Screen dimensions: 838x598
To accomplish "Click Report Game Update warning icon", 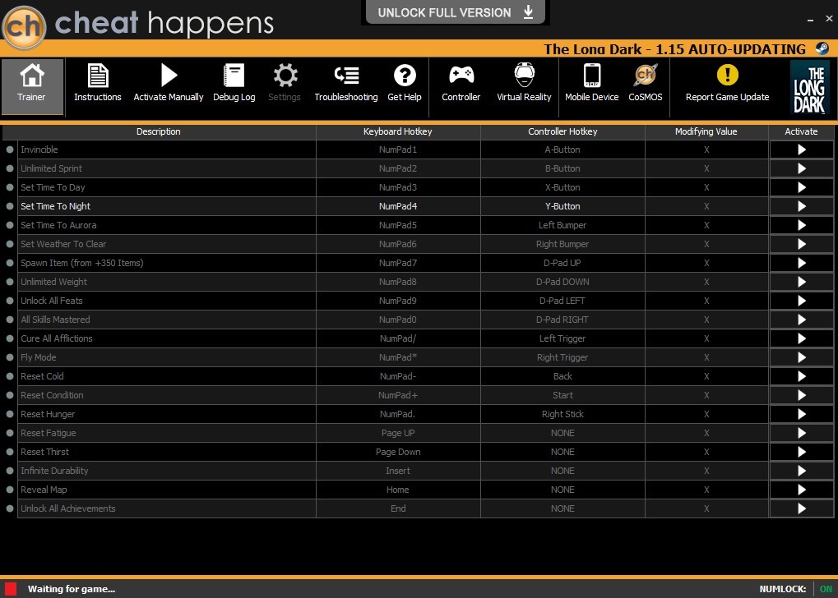I will point(727,75).
